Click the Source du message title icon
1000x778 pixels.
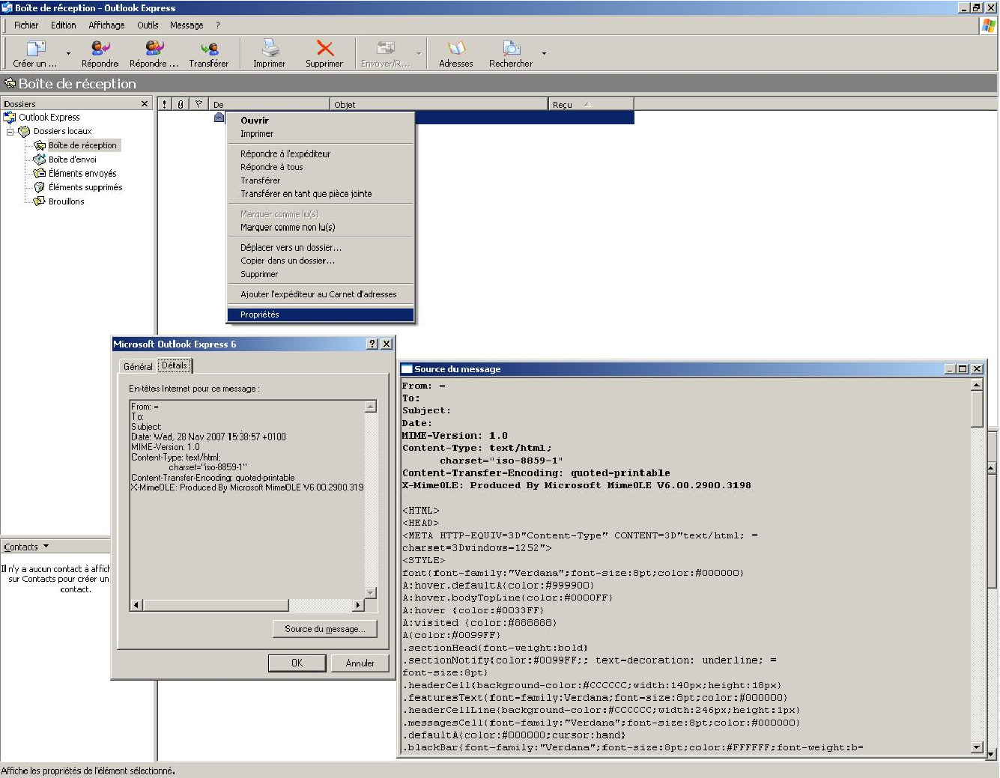pos(407,369)
